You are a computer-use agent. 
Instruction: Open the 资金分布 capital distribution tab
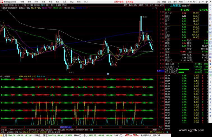pyautogui.click(x=19, y=132)
